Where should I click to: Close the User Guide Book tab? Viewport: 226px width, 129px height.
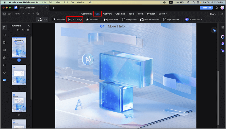(47, 8)
